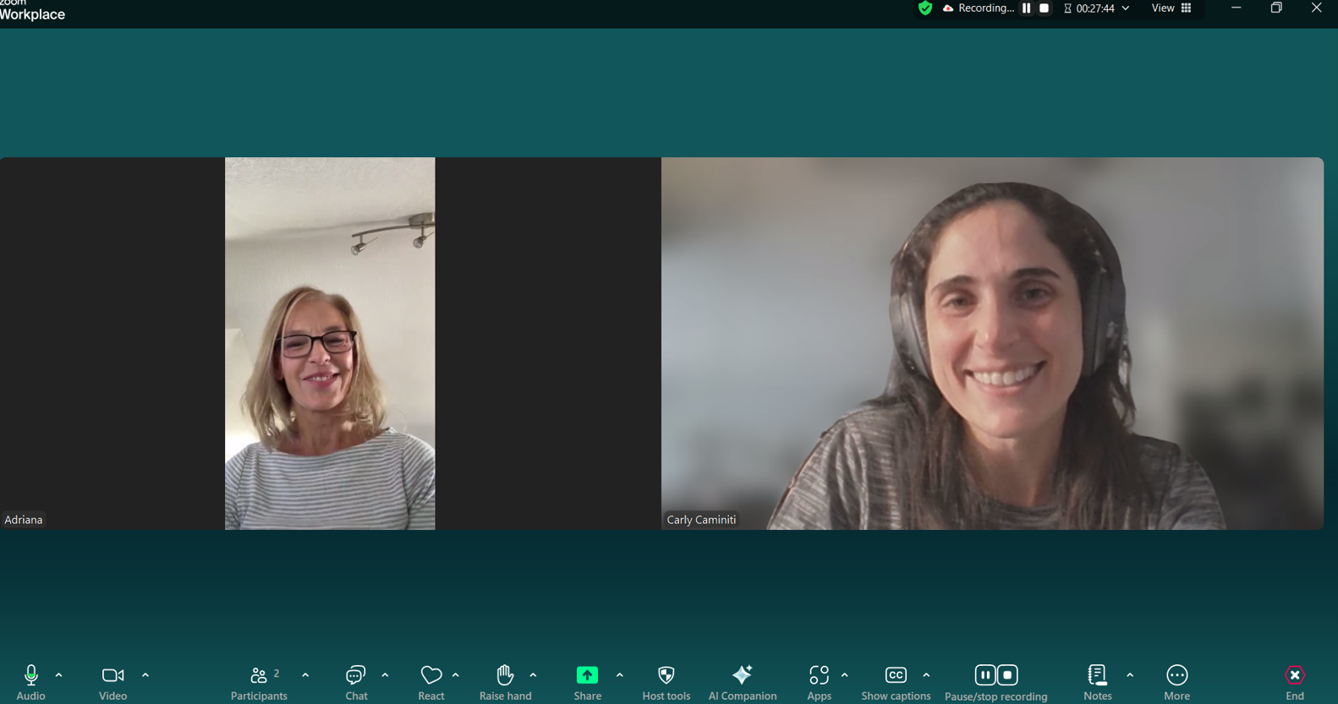Click the Adriana name label
The image size is (1338, 704).
tap(24, 520)
